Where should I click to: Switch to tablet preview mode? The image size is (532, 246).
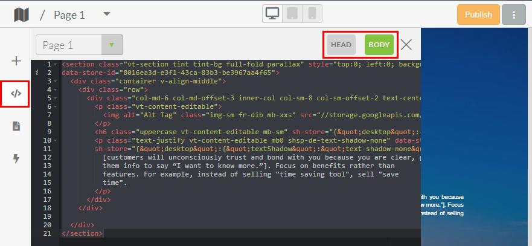point(292,14)
